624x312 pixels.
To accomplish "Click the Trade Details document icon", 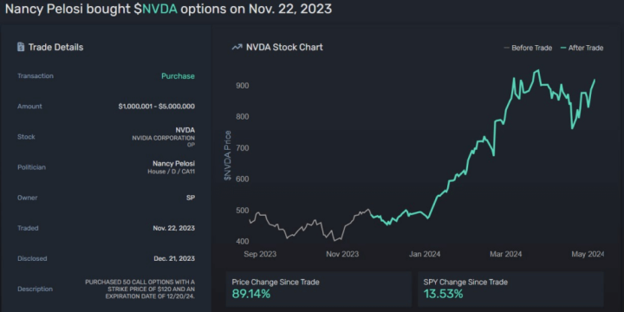I will click(21, 47).
